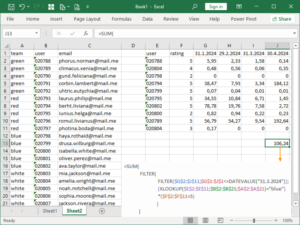Open the Review ribbon tab
Viewport: 300px width, 225px height.
point(171,19)
